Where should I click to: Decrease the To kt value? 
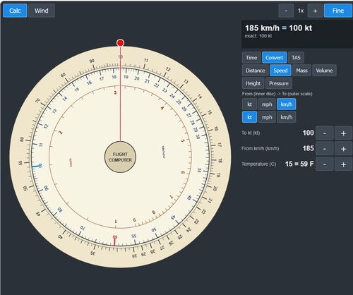click(x=325, y=133)
